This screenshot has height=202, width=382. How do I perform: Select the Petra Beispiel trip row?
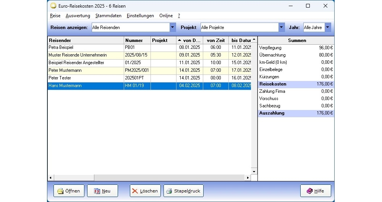(149, 47)
